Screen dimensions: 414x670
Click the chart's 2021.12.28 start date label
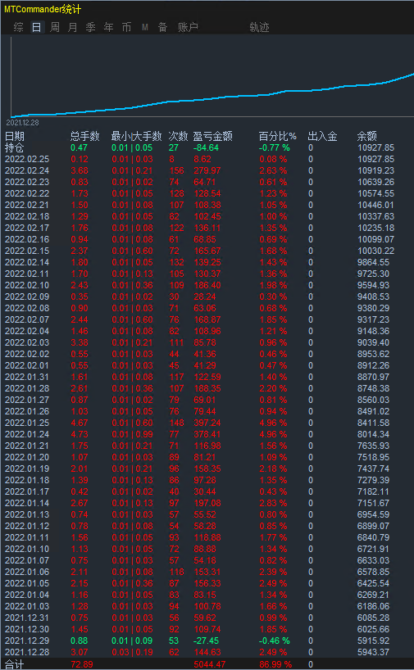tap(22, 123)
